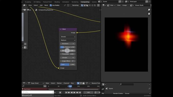
Task: Click the search icon in properties panel
Action: (x=121, y=84)
